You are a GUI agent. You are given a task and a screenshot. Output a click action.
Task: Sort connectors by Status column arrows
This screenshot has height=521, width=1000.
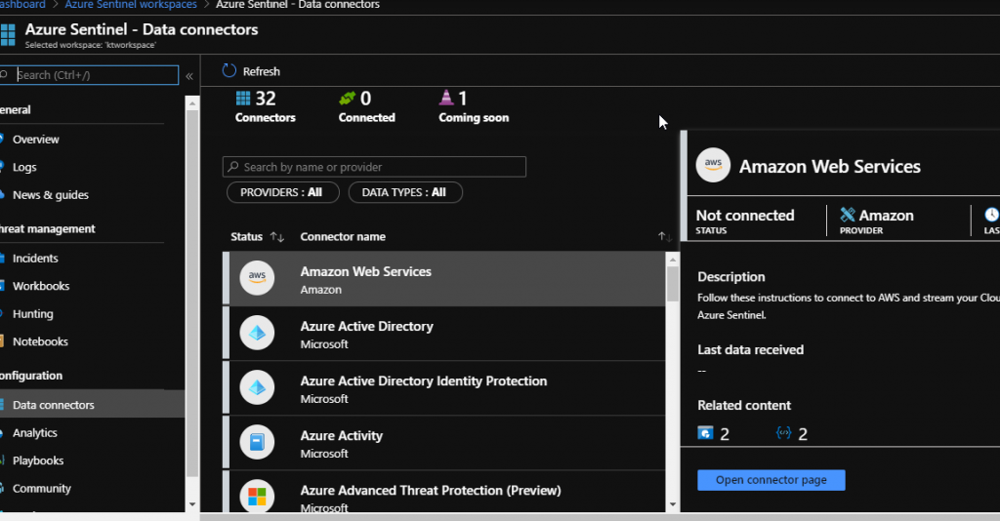click(276, 237)
